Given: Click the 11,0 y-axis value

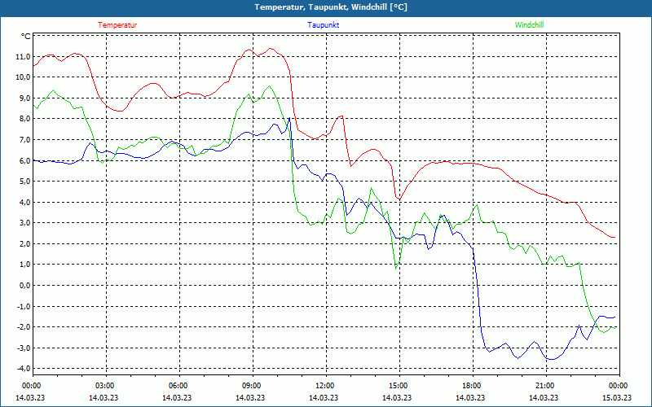Looking at the screenshot, I should point(23,56).
